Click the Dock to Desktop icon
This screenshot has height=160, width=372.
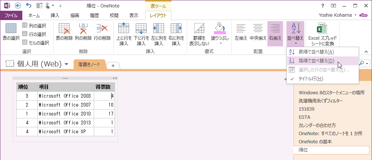40,5
